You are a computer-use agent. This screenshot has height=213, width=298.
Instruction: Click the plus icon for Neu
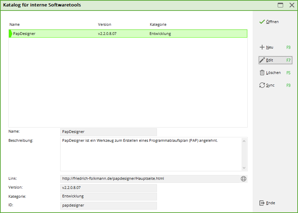pos(262,47)
